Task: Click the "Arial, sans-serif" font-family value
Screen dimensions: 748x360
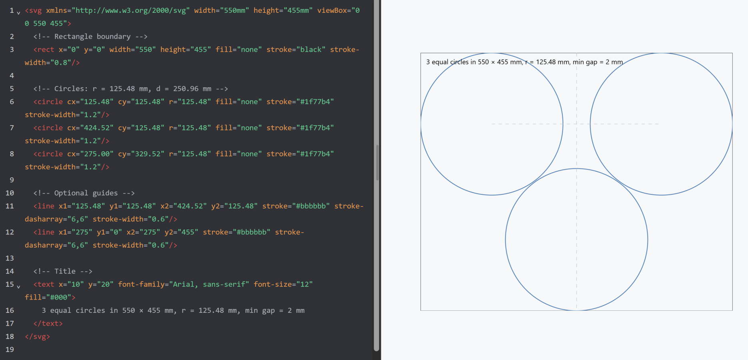Action: 209,284
